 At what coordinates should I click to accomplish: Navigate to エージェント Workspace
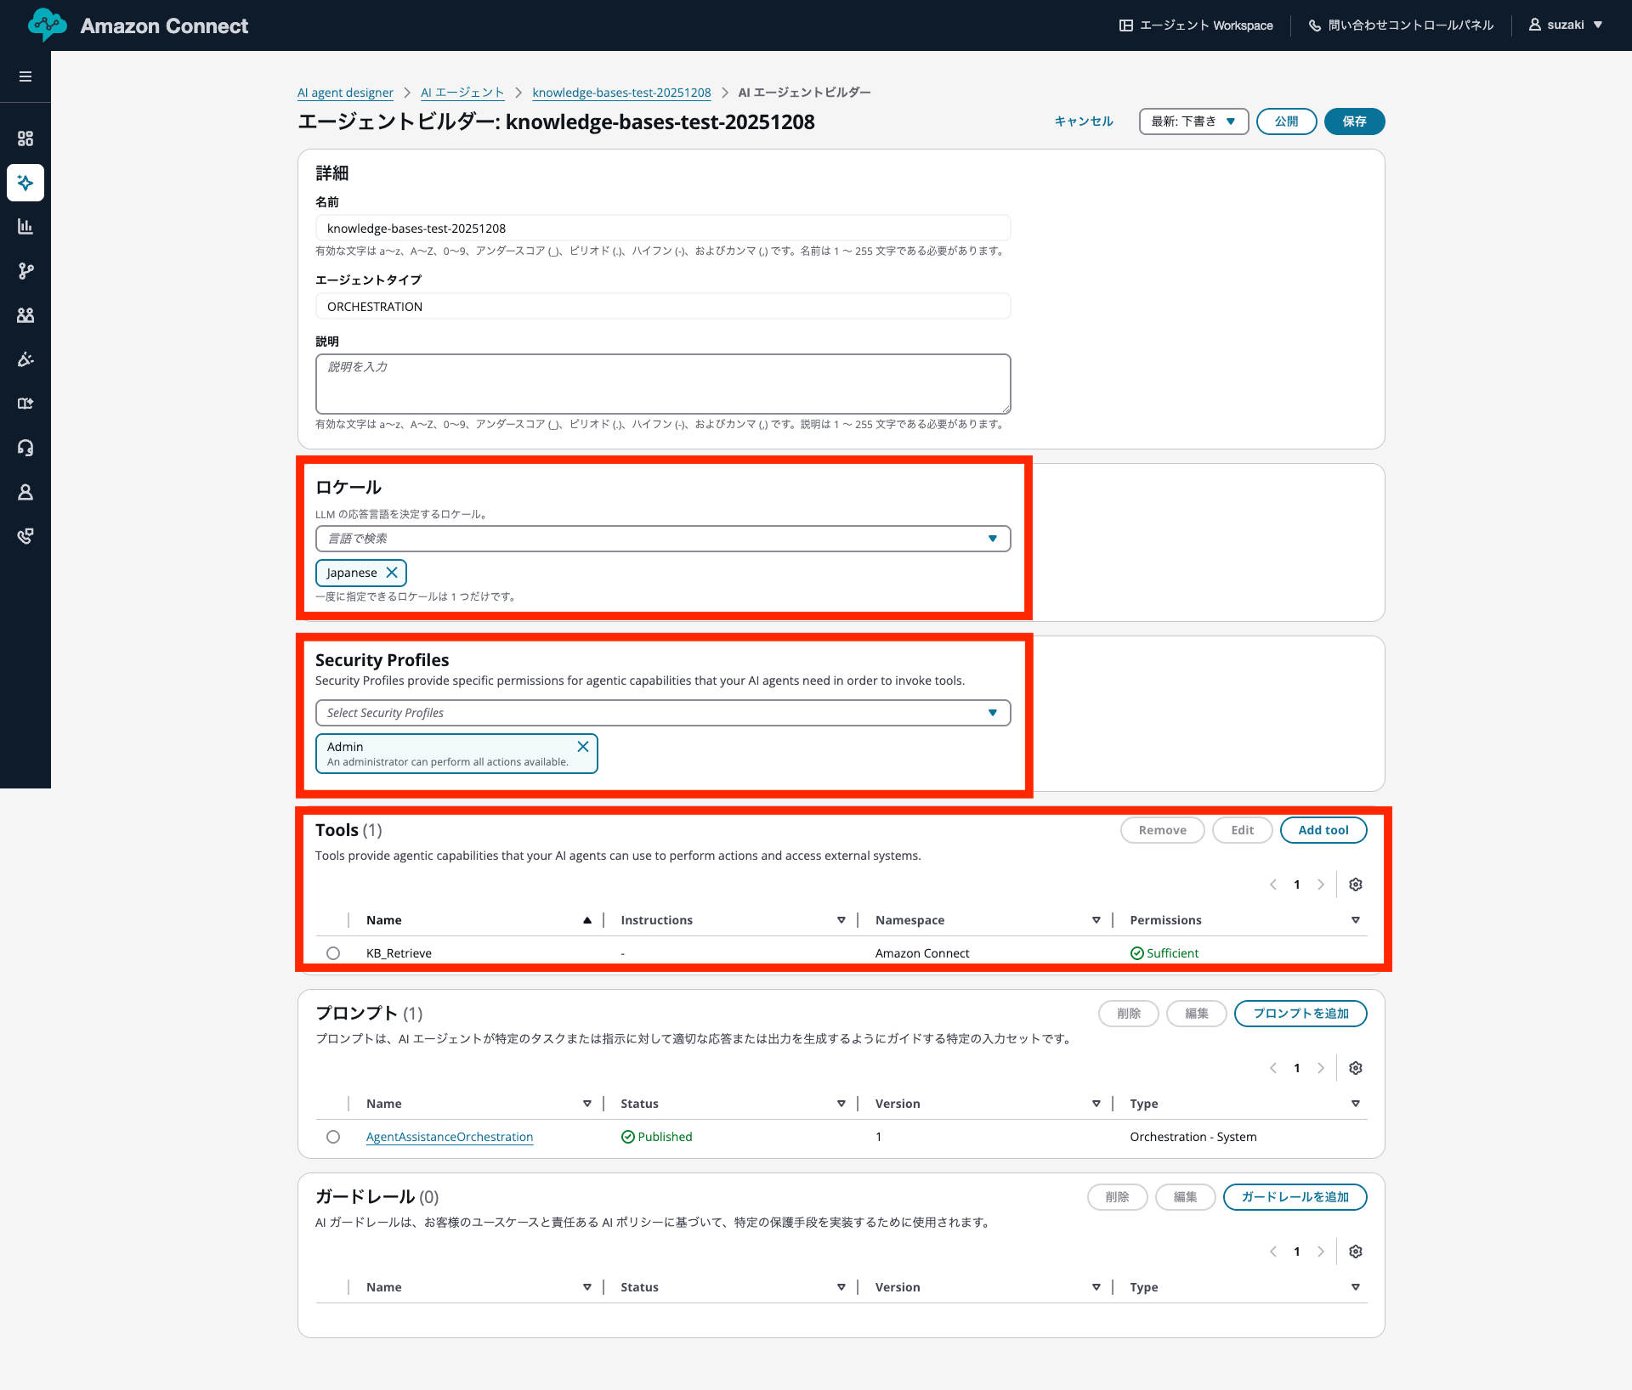tap(1197, 25)
